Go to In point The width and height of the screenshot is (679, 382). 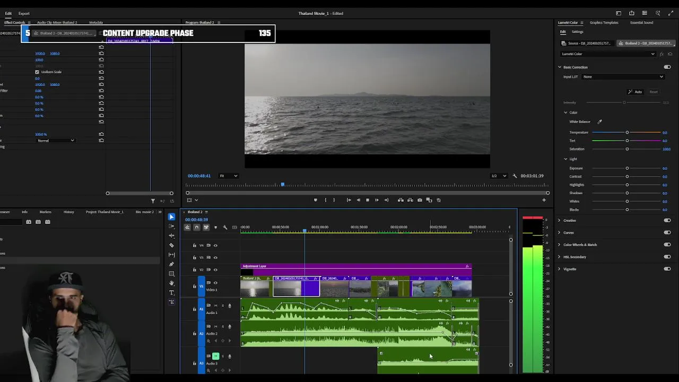349,200
